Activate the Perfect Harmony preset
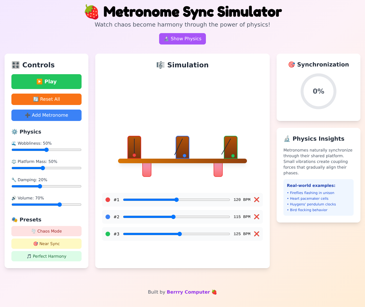The height and width of the screenshot is (307, 365). 46,256
